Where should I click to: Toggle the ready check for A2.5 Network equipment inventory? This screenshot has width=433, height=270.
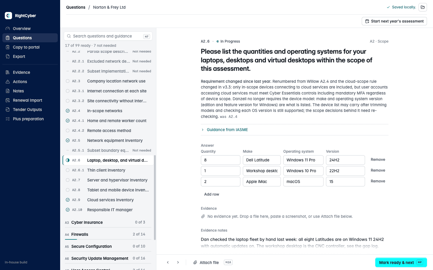pyautogui.click(x=68, y=140)
